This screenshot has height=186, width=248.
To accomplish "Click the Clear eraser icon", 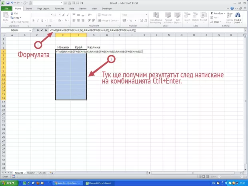I will click(x=212, y=22).
